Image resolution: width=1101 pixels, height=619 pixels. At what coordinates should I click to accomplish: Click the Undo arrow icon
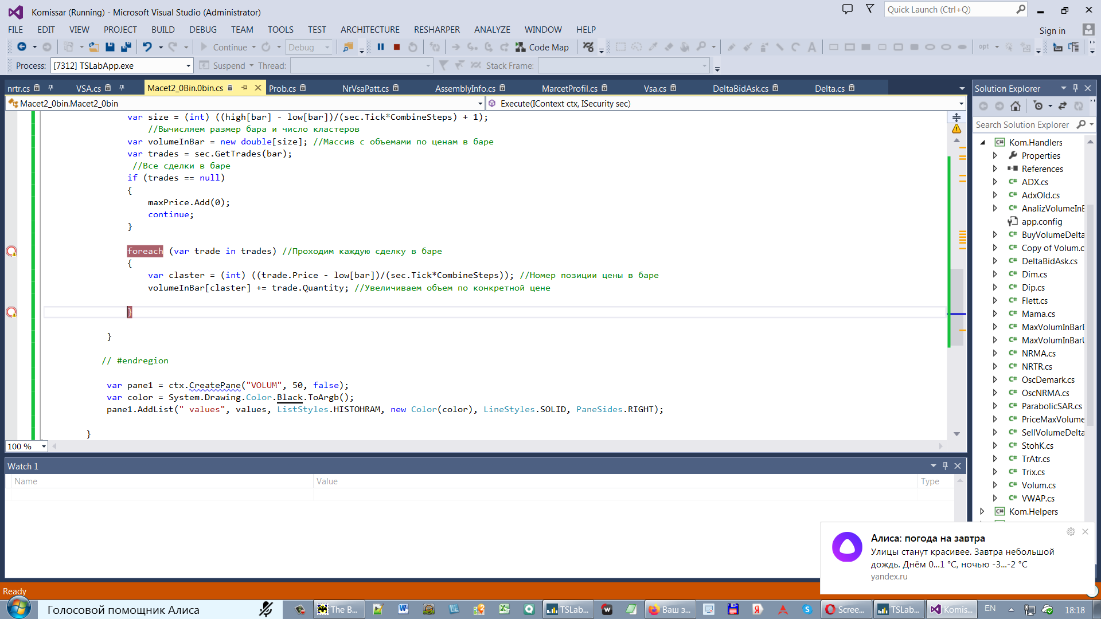click(147, 47)
